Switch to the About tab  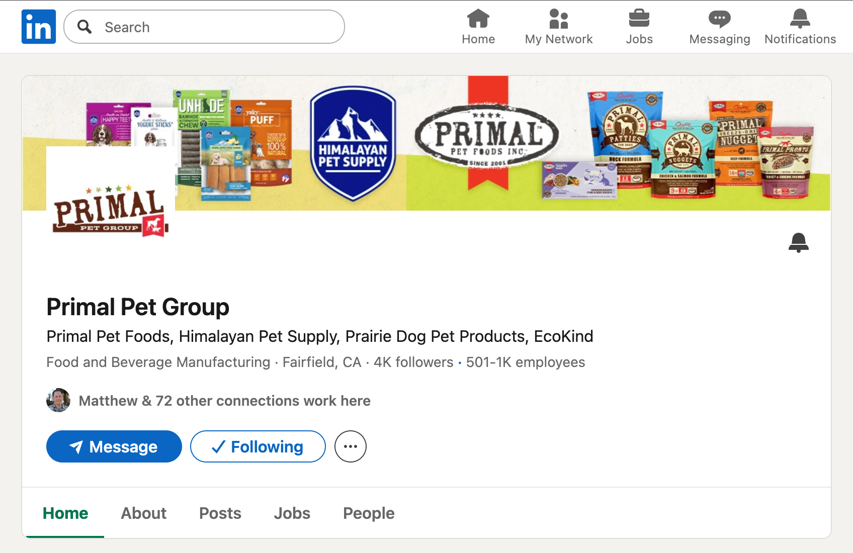click(x=144, y=513)
